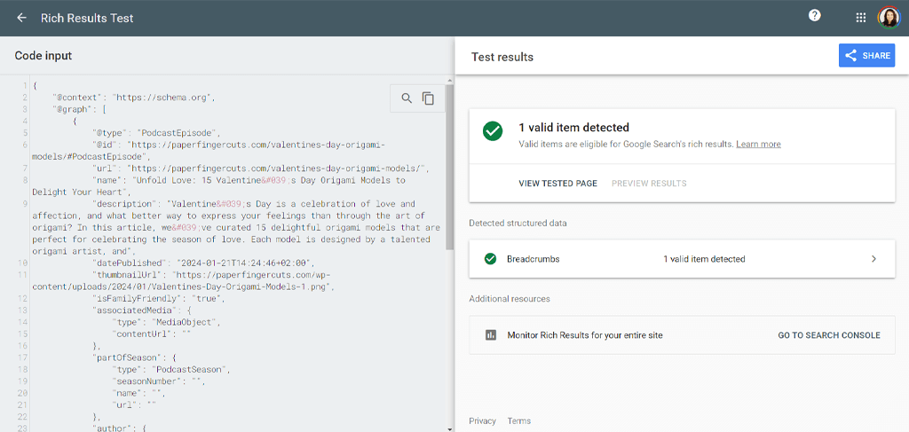Copy code with the copy icon

[x=428, y=98]
